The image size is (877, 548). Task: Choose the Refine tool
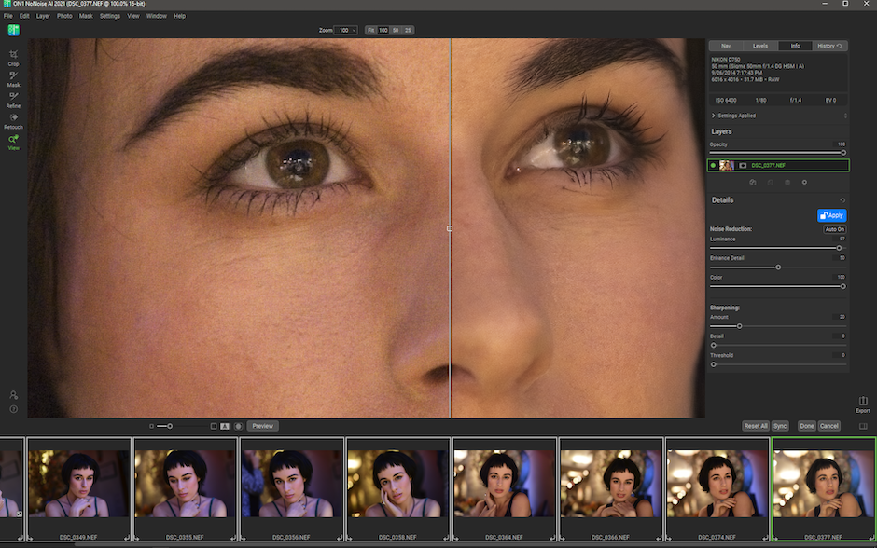tap(13, 98)
